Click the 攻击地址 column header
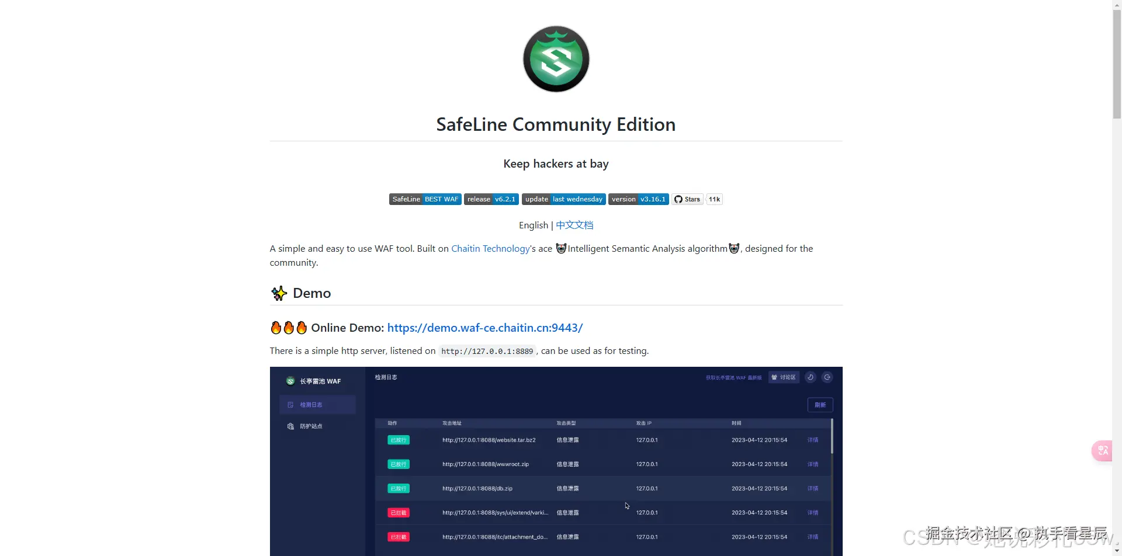 click(452, 423)
